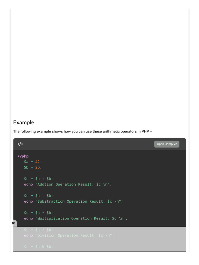The image size is (199, 265).
Task: Click the number 42 in the code
Action: pos(38,162)
